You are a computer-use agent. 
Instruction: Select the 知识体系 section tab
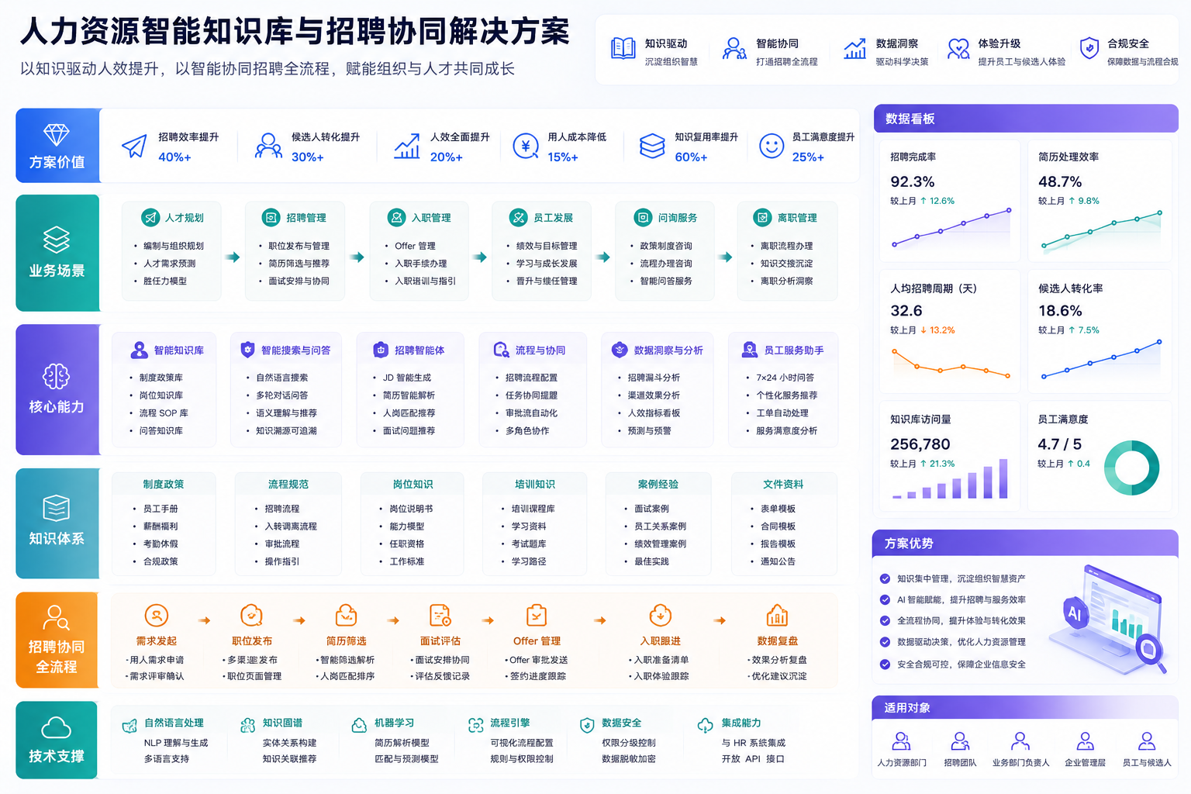tap(57, 523)
